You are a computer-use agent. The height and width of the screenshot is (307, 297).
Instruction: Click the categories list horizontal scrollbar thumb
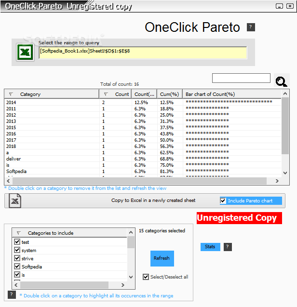64,285
